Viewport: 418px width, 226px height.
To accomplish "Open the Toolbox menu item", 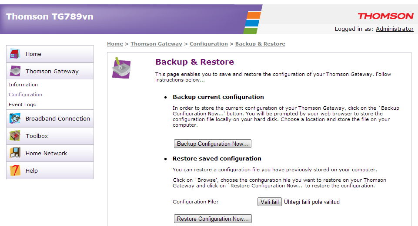I will tap(50, 136).
